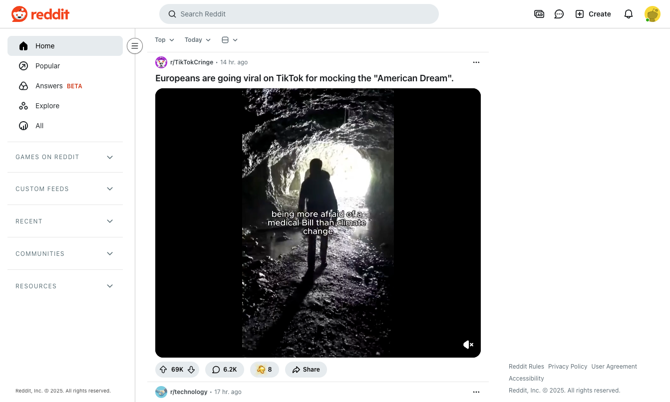
Task: Give an award to the post
Action: pyautogui.click(x=264, y=370)
